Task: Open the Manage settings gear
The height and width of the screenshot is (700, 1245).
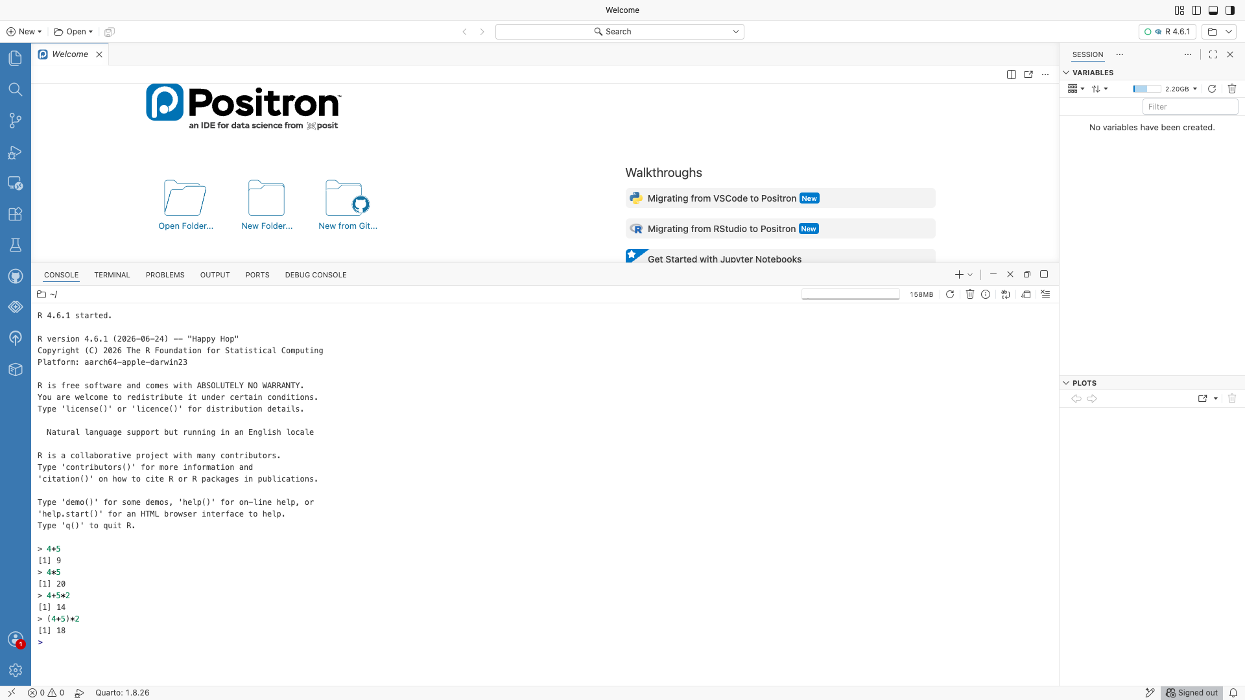Action: pos(16,670)
